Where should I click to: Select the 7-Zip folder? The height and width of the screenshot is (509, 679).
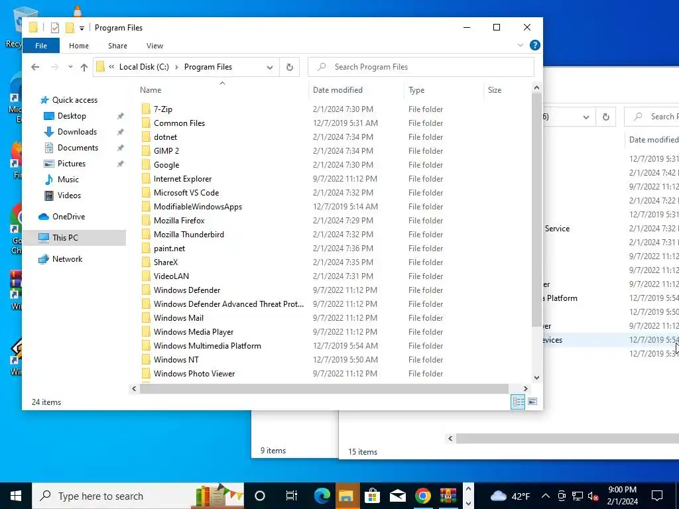click(163, 109)
